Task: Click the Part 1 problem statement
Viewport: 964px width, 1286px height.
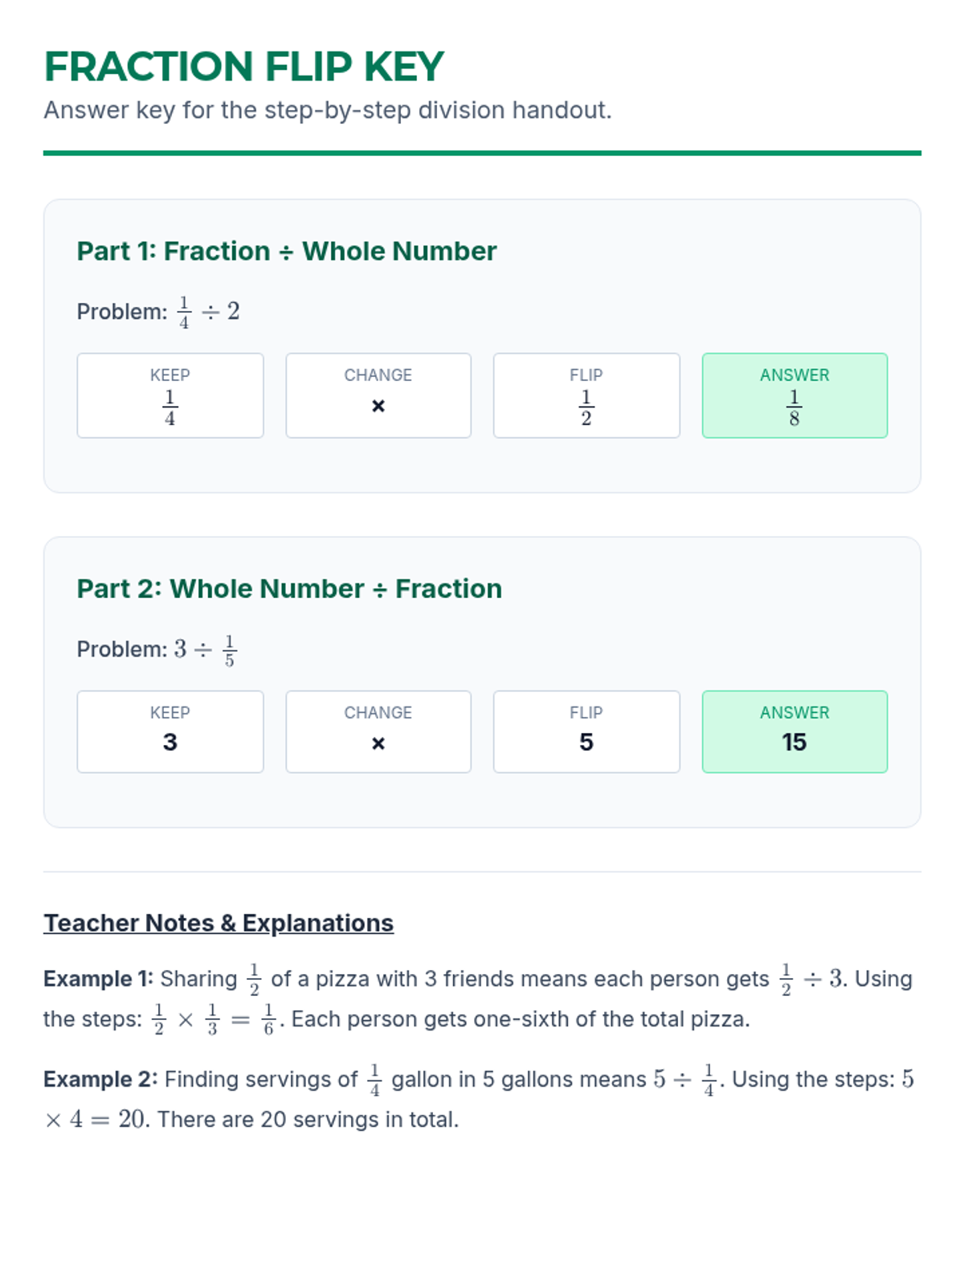Action: tap(158, 311)
